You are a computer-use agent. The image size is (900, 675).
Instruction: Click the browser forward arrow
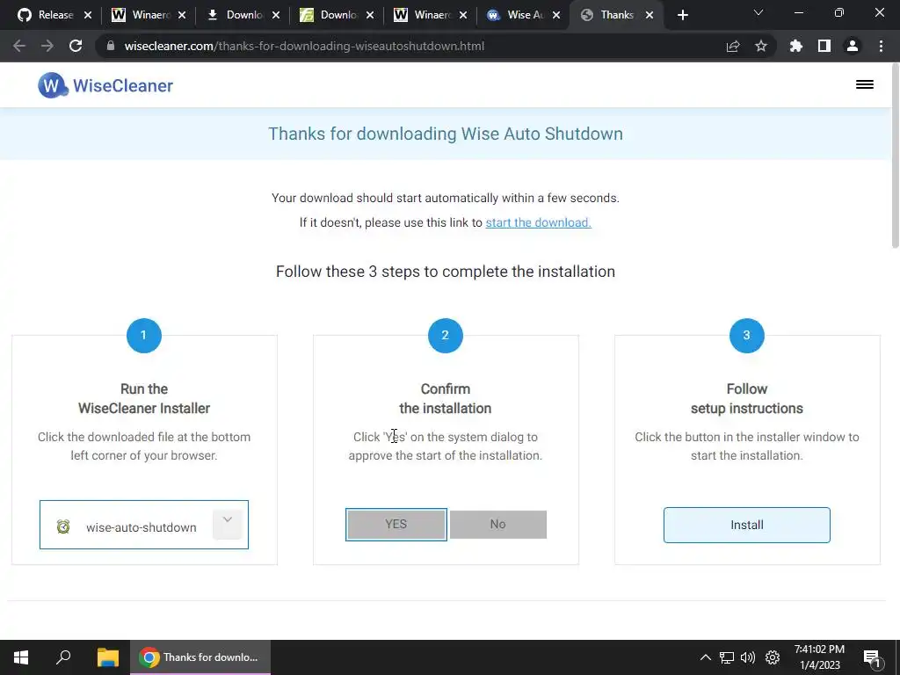pyautogui.click(x=47, y=46)
